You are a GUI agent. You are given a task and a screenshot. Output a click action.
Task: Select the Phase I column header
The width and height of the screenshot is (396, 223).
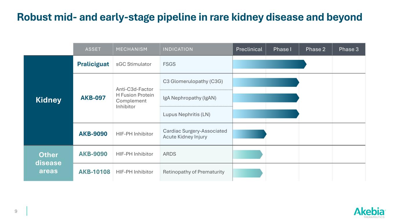(x=282, y=49)
